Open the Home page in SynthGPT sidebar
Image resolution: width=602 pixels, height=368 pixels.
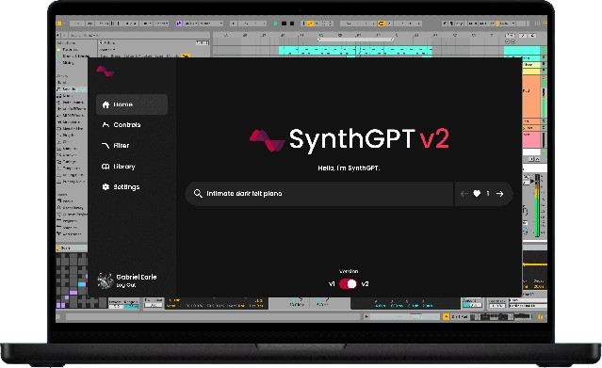[x=132, y=104]
